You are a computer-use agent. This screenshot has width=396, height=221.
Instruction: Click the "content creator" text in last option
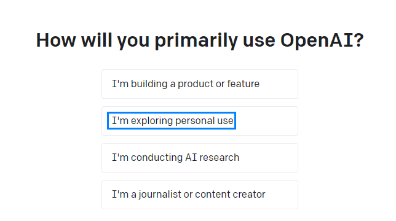[230, 194]
